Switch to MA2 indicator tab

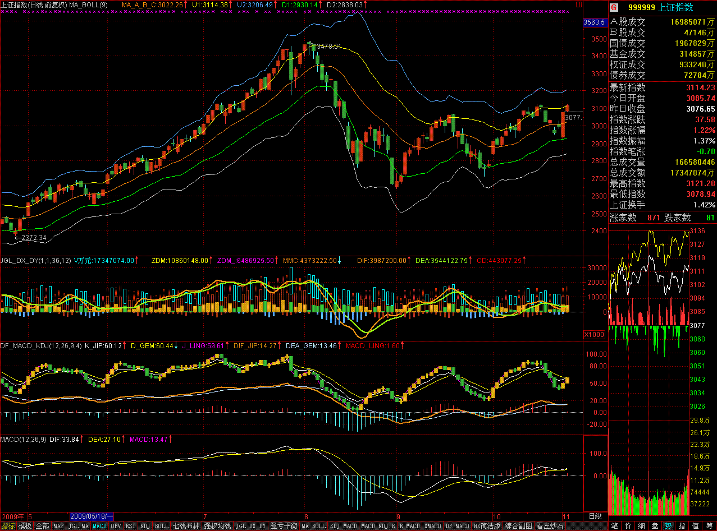click(59, 526)
